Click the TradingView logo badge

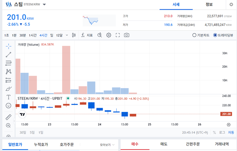click(x=22, y=114)
